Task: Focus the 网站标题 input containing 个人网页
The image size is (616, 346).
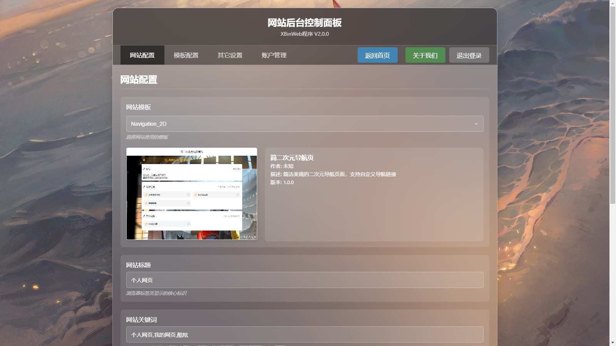Action: (305, 280)
